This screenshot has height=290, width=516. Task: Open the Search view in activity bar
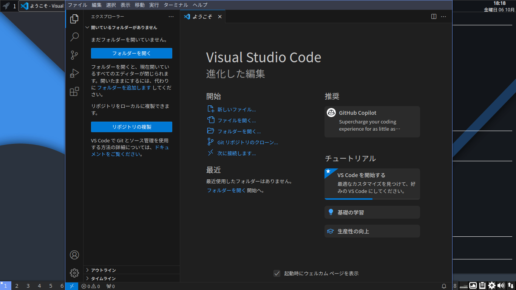pos(74,37)
